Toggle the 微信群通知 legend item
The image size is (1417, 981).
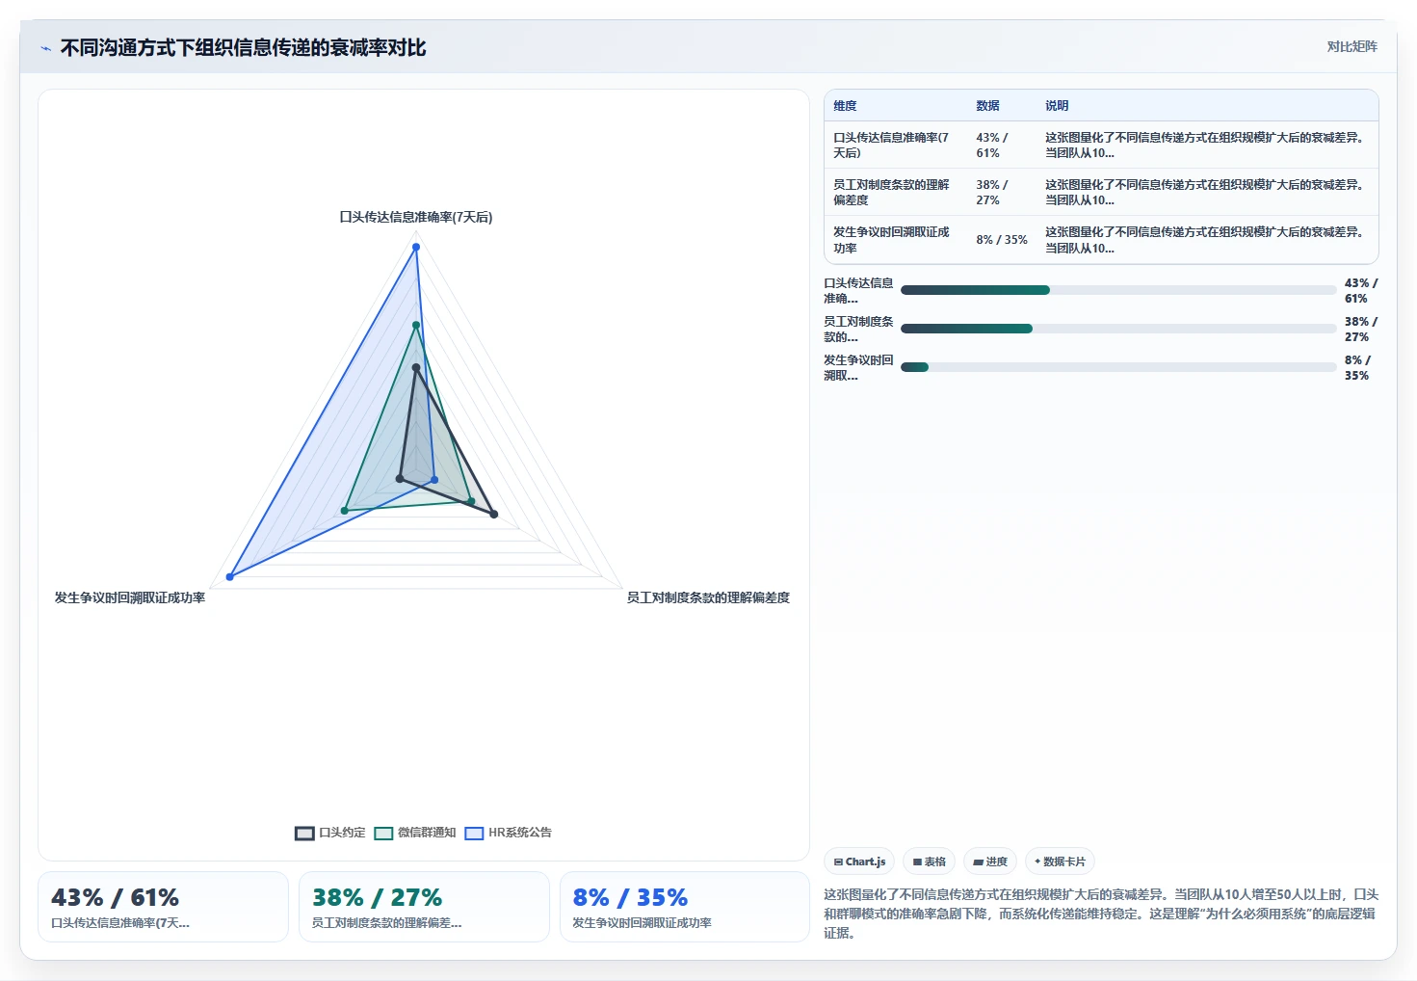coord(415,833)
